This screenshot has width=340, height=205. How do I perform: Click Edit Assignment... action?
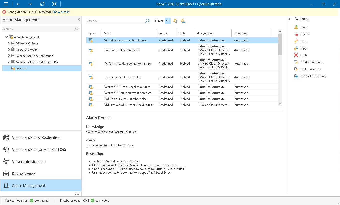click(x=311, y=62)
